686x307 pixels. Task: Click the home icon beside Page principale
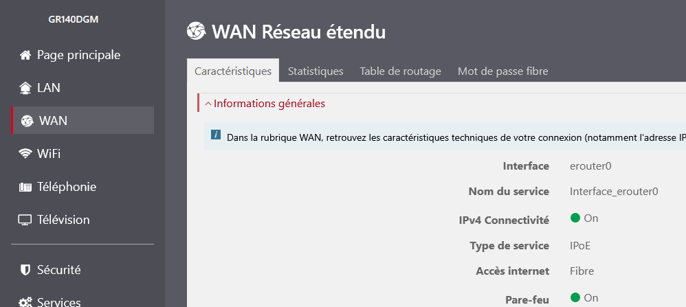(25, 55)
